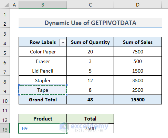Click the Sum of Sales header cell
This screenshot has width=168, height=138.
(x=138, y=42)
